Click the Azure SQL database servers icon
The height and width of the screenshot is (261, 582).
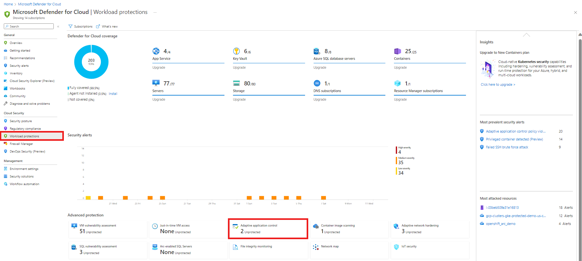pyautogui.click(x=317, y=51)
